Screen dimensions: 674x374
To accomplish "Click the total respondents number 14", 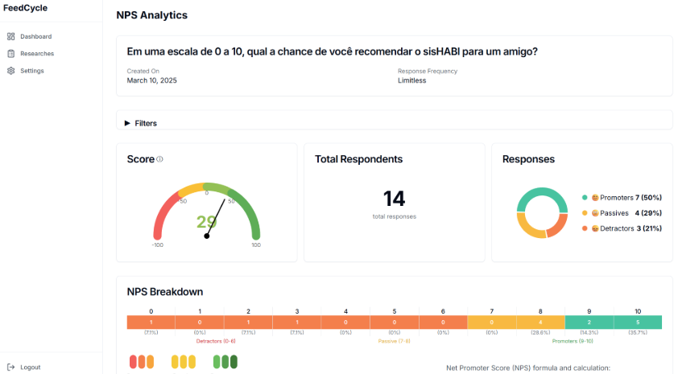I will (394, 199).
